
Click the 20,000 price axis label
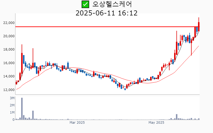click(9, 36)
